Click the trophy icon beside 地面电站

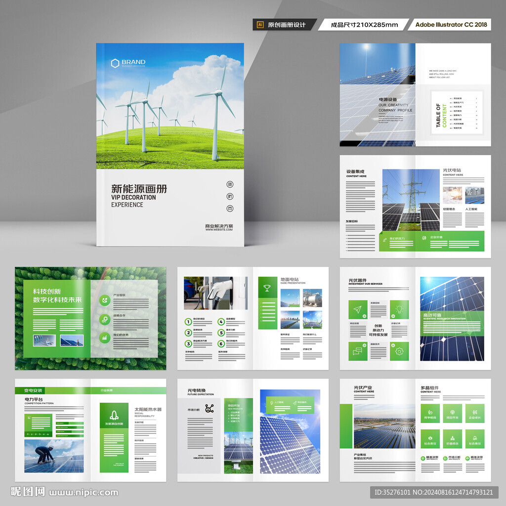tap(267, 288)
